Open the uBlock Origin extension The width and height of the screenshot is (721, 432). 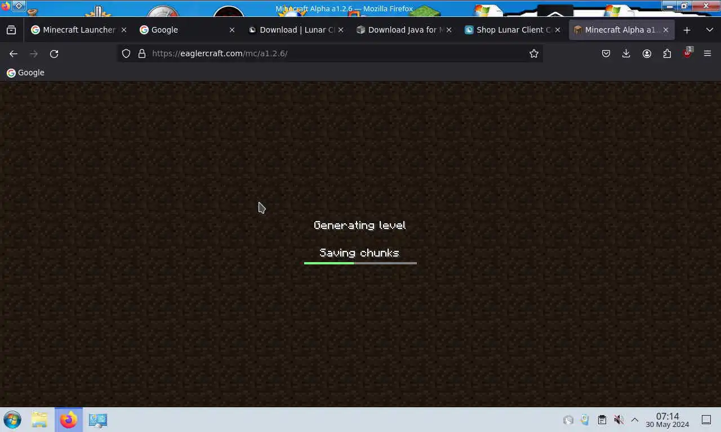(687, 53)
